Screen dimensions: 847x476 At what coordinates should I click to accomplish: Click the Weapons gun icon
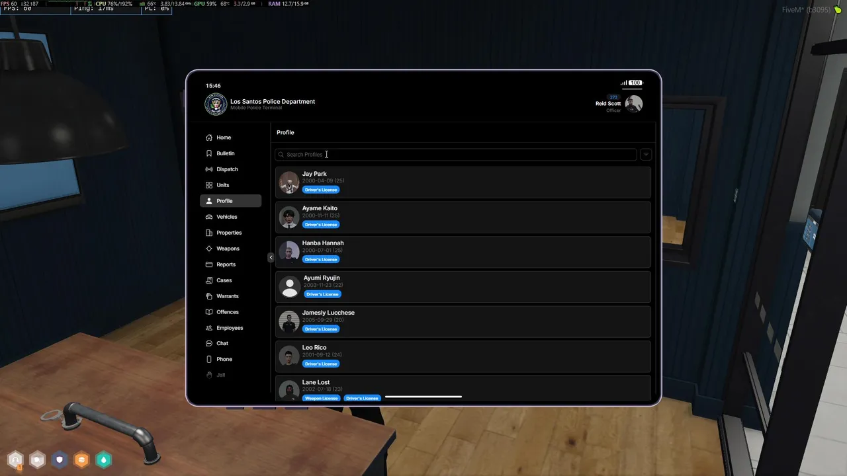coord(209,249)
